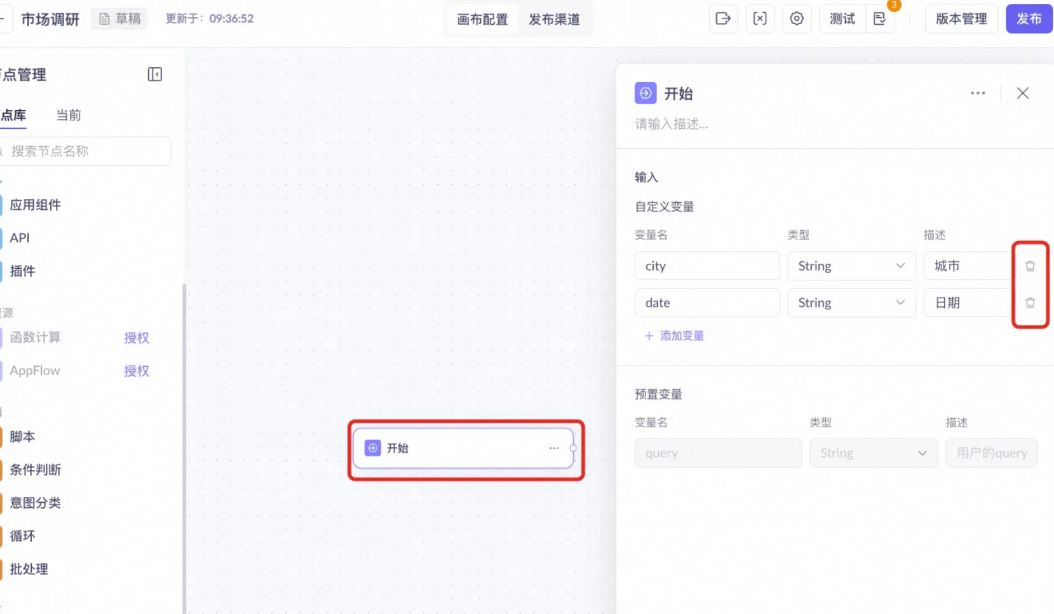
Task: Click the 开始 node output connector
Action: coord(573,448)
